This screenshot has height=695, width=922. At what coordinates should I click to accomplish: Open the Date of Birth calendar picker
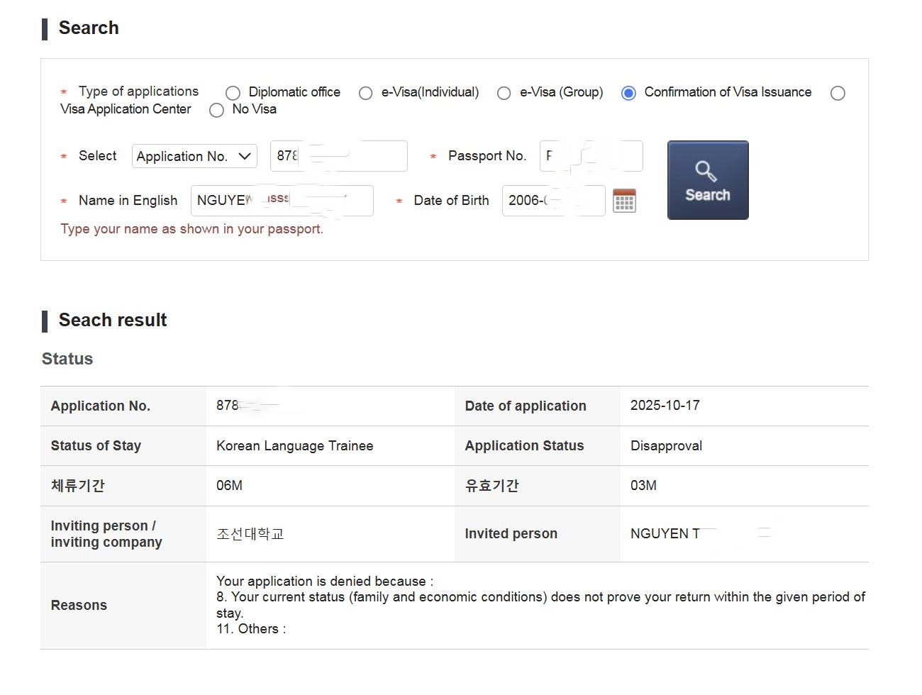click(x=624, y=201)
